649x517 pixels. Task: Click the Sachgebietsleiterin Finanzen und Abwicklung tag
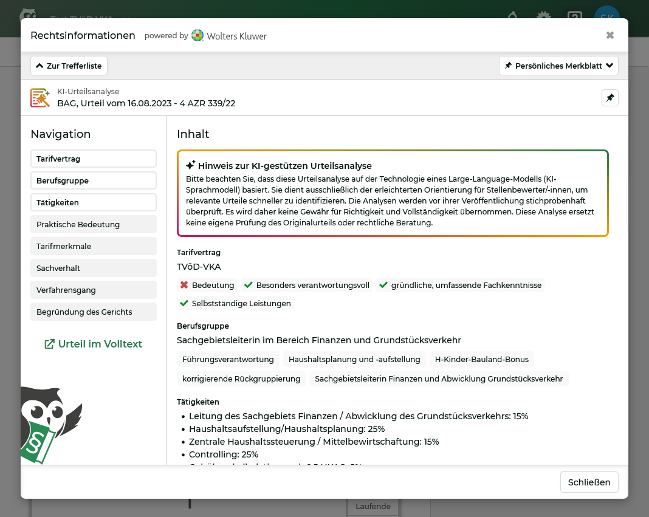coord(439,378)
